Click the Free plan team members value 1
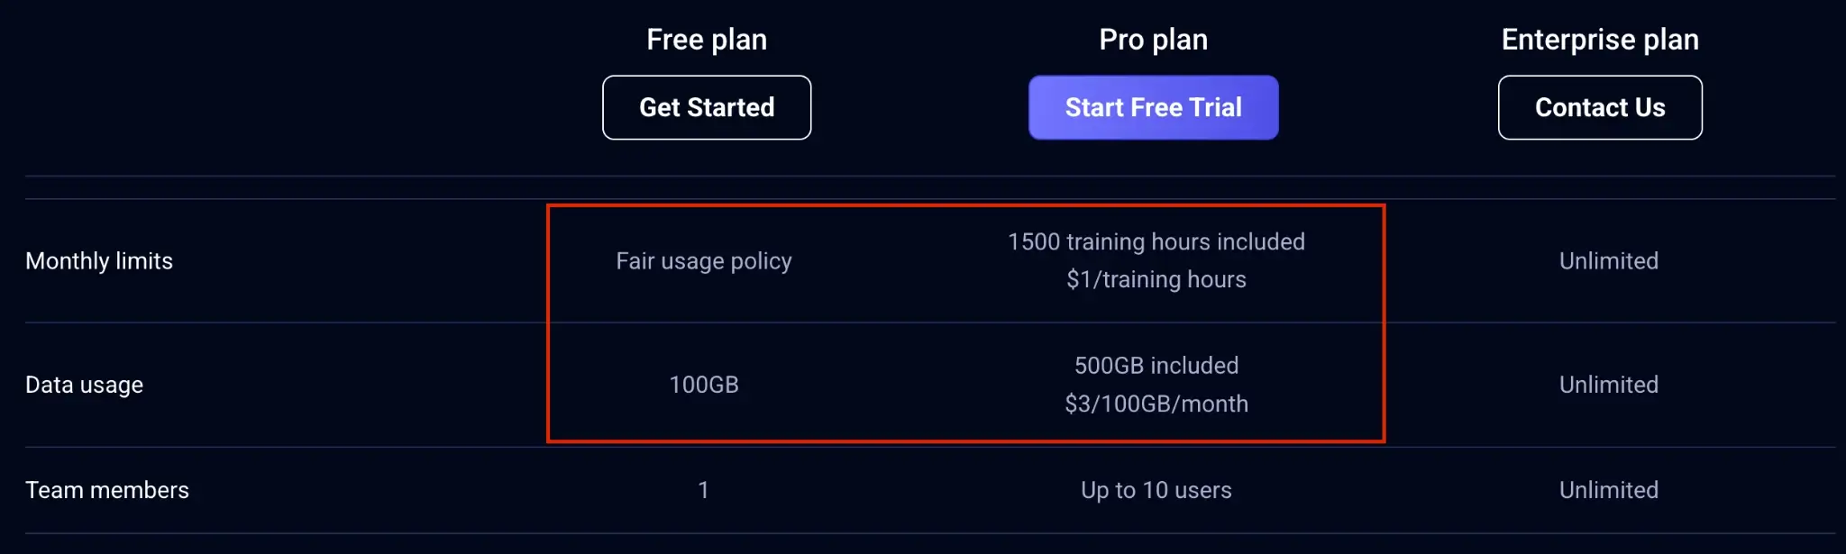This screenshot has width=1846, height=554. click(703, 490)
